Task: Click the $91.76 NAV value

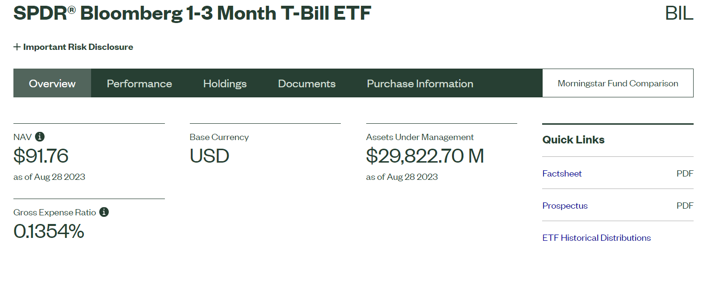Action: [x=41, y=156]
